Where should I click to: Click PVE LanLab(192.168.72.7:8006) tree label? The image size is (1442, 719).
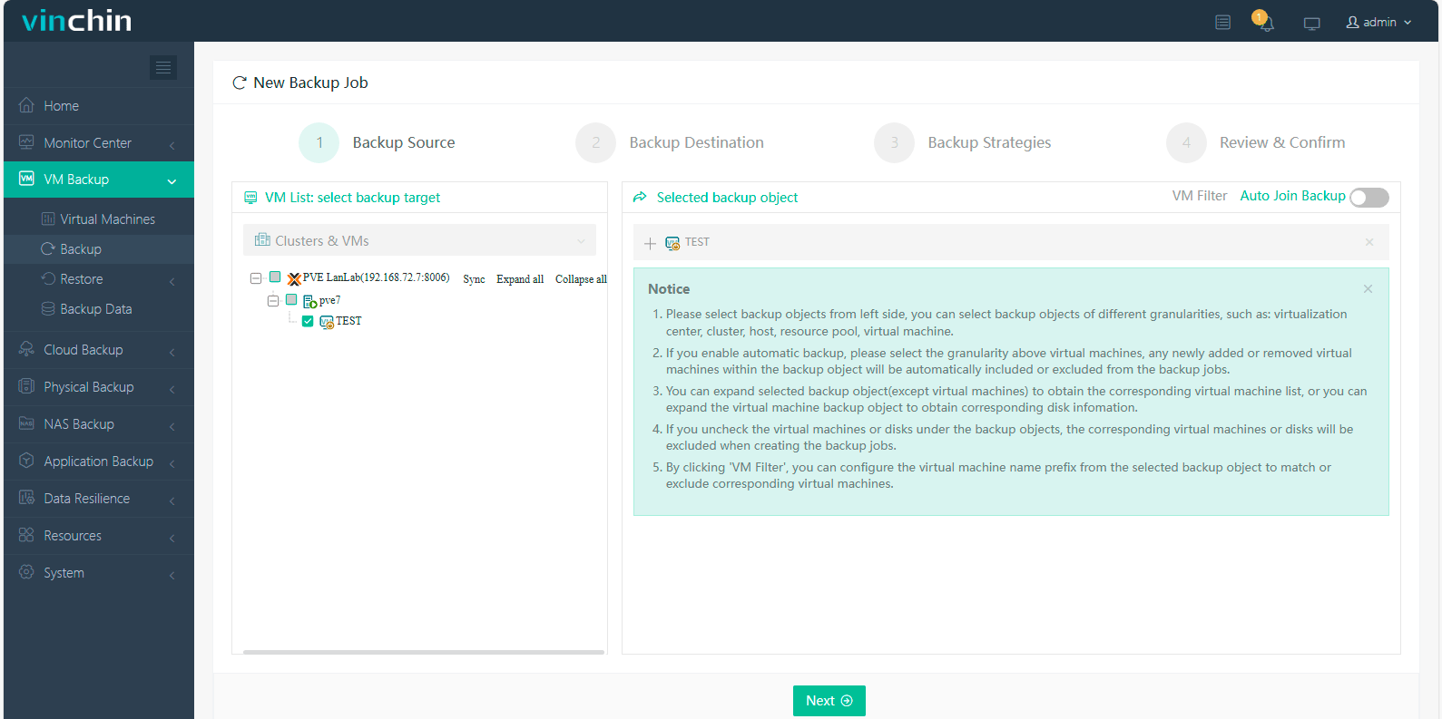click(376, 277)
